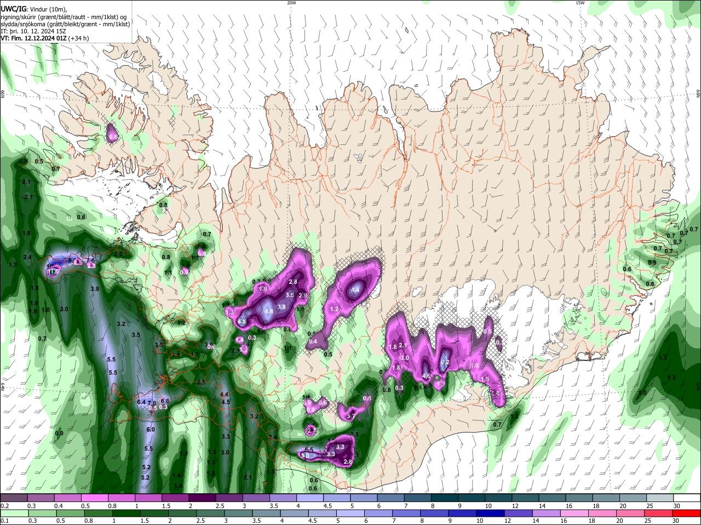Click the 'VT: Fim. 12.12.2024 01Z' line
The height and width of the screenshot is (525, 701).
33,38
